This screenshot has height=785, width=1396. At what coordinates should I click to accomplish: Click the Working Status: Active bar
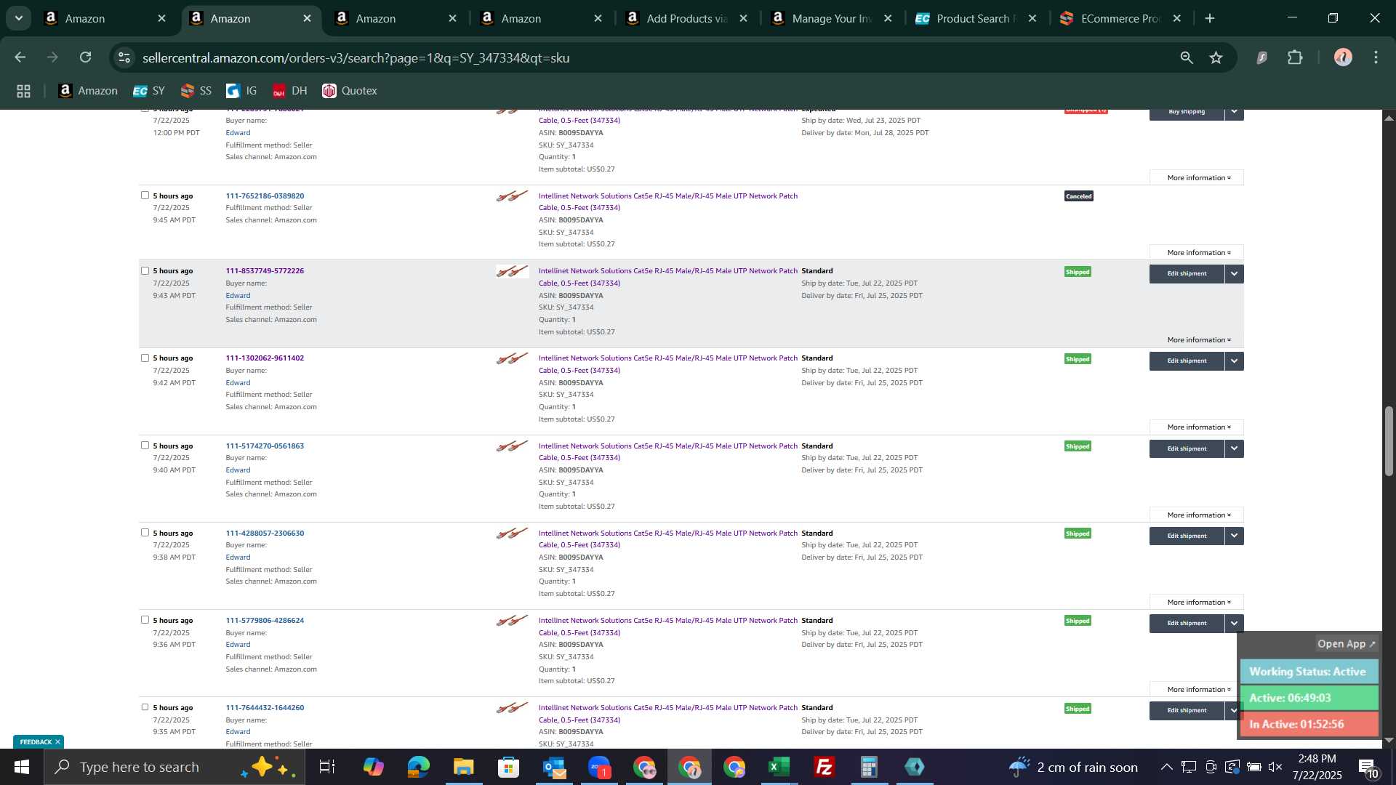(1309, 672)
